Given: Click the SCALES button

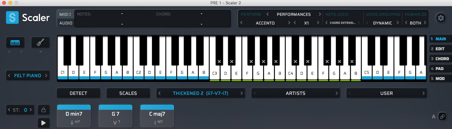Looking at the screenshot, I should click(x=128, y=93).
